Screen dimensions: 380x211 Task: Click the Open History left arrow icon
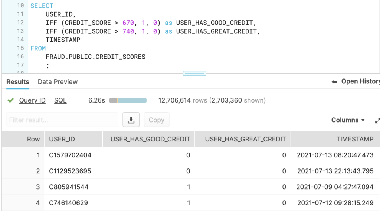click(x=334, y=82)
